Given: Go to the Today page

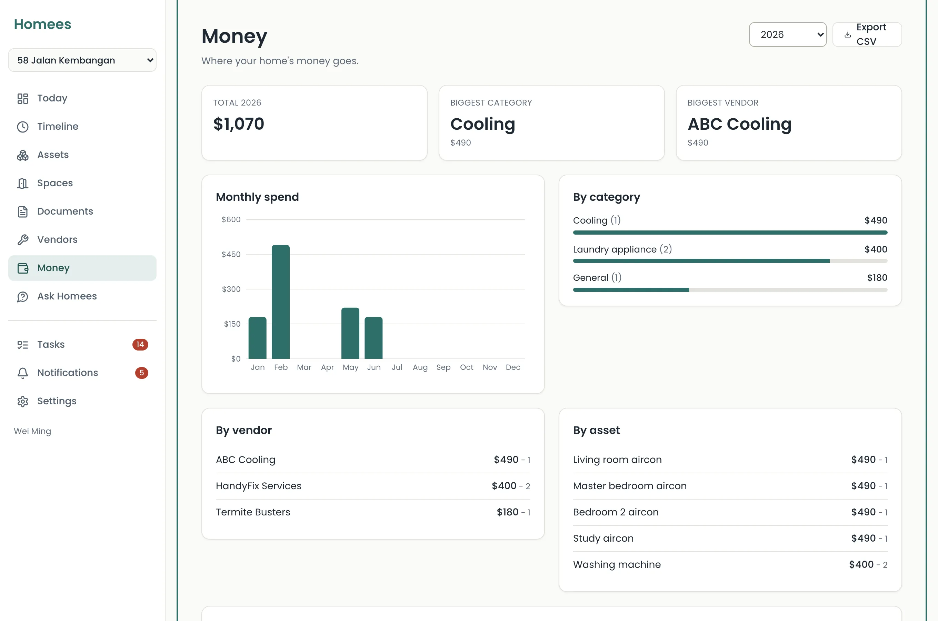Looking at the screenshot, I should pyautogui.click(x=82, y=98).
